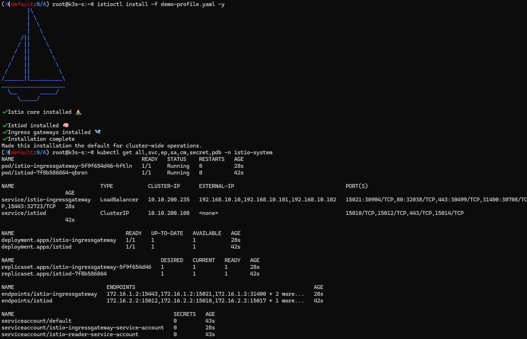
Task: Click the green checkmark before Istio core installed
Action: pos(5,112)
